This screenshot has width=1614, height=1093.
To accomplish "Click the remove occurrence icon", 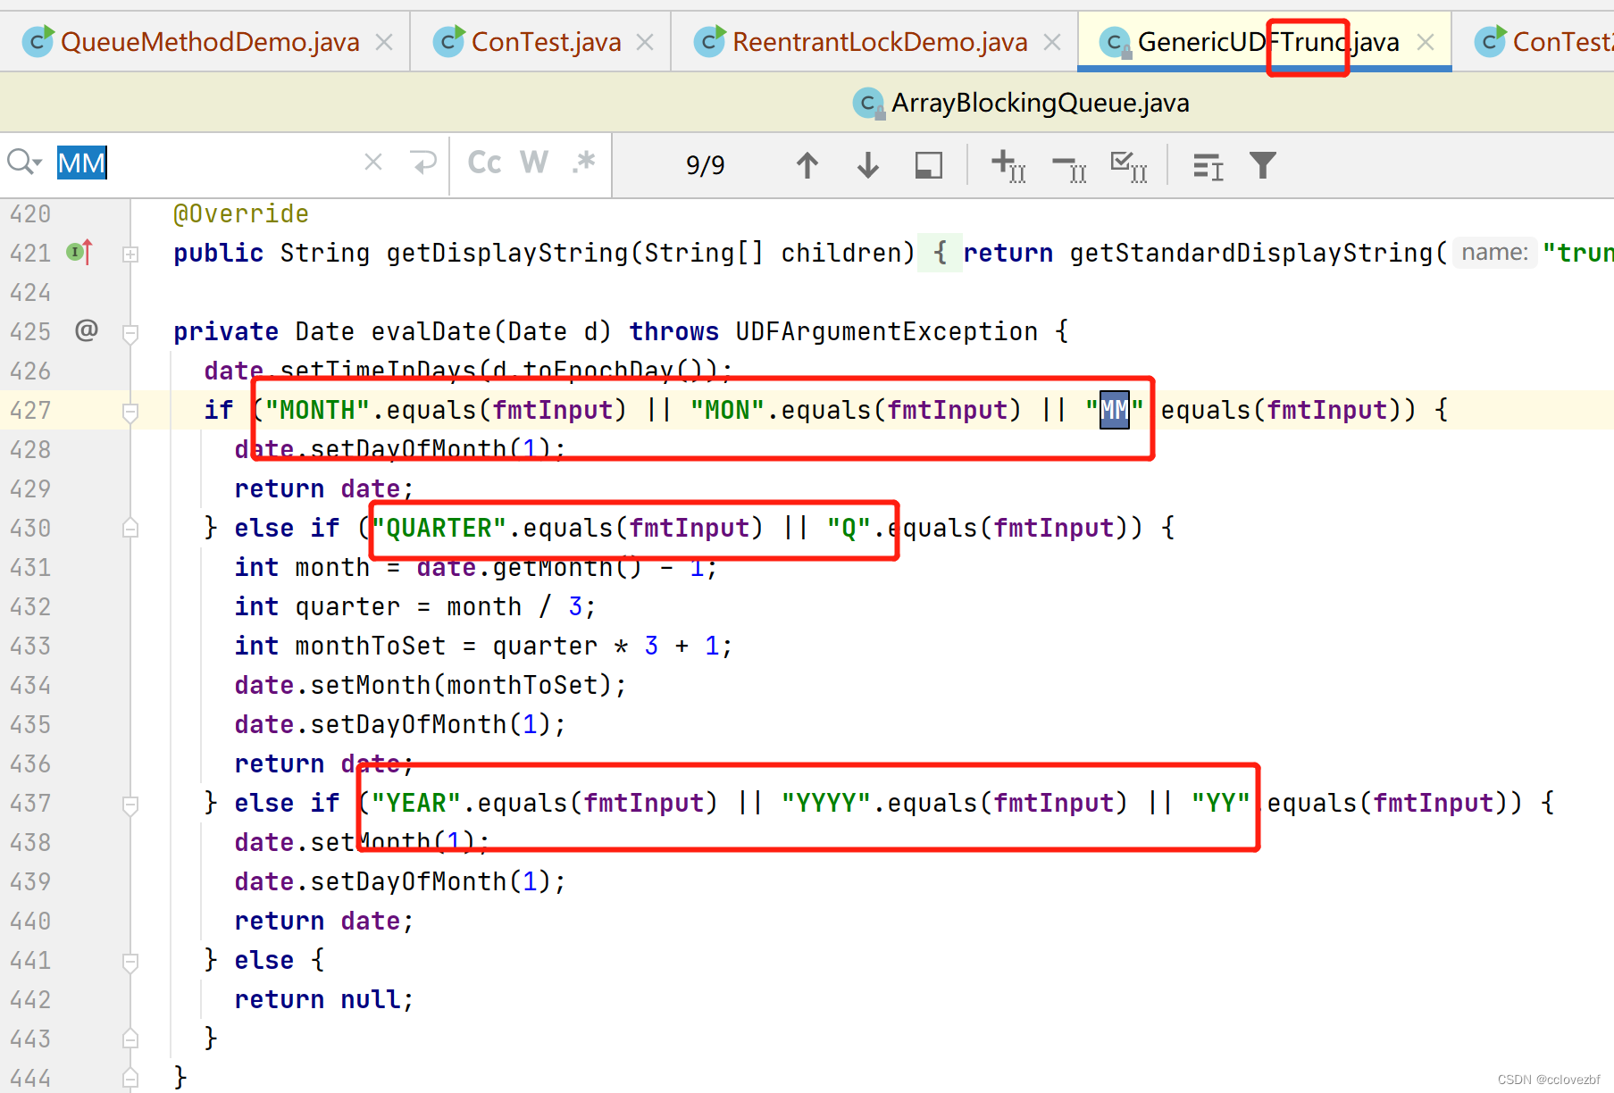I will [x=1069, y=165].
